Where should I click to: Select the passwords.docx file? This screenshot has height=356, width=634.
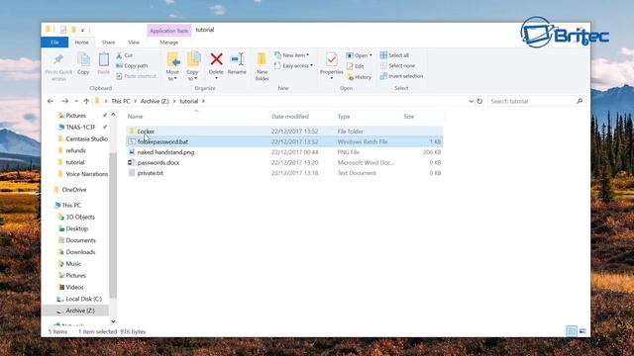tap(284, 162)
